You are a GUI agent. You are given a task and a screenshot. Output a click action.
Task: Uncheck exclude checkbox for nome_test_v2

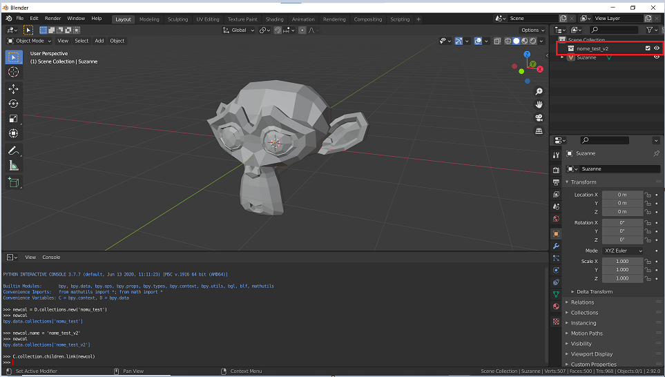648,48
